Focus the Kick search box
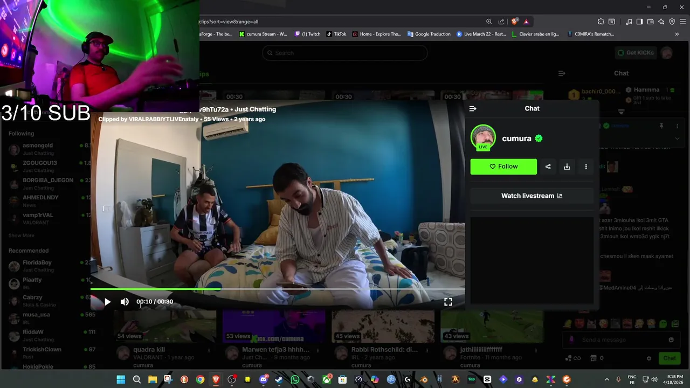Screen dimensions: 690x388 (x=345, y=53)
